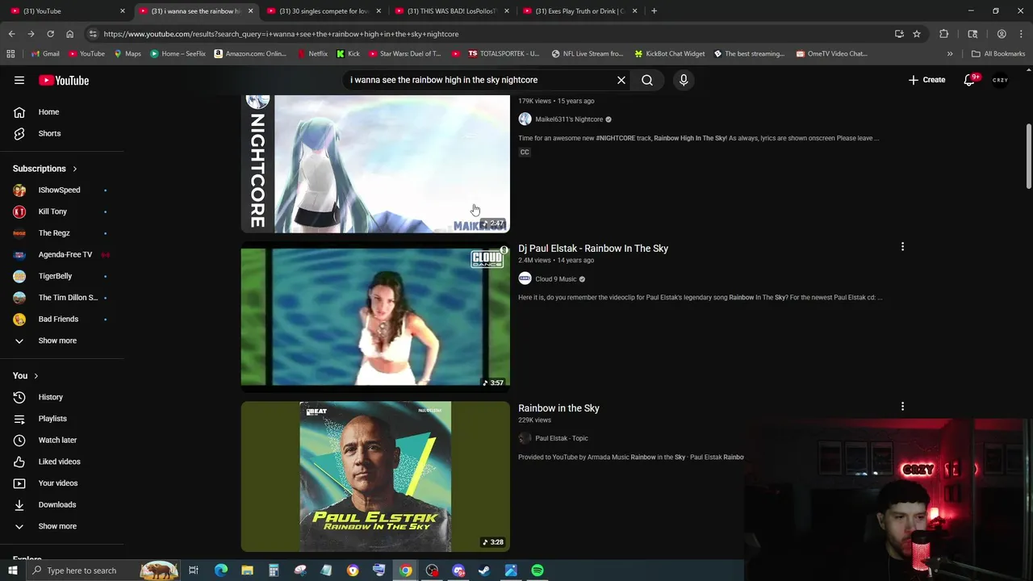The width and height of the screenshot is (1033, 581).
Task: Open Your videos
Action: click(58, 483)
